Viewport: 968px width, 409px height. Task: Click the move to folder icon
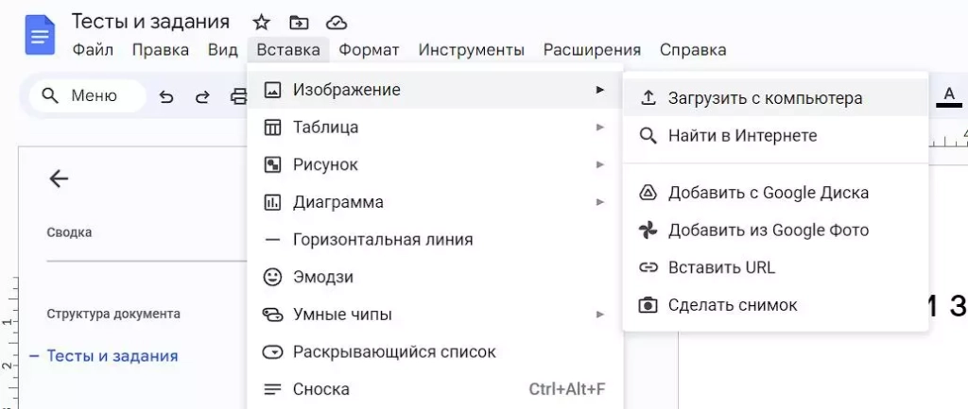coord(299,23)
